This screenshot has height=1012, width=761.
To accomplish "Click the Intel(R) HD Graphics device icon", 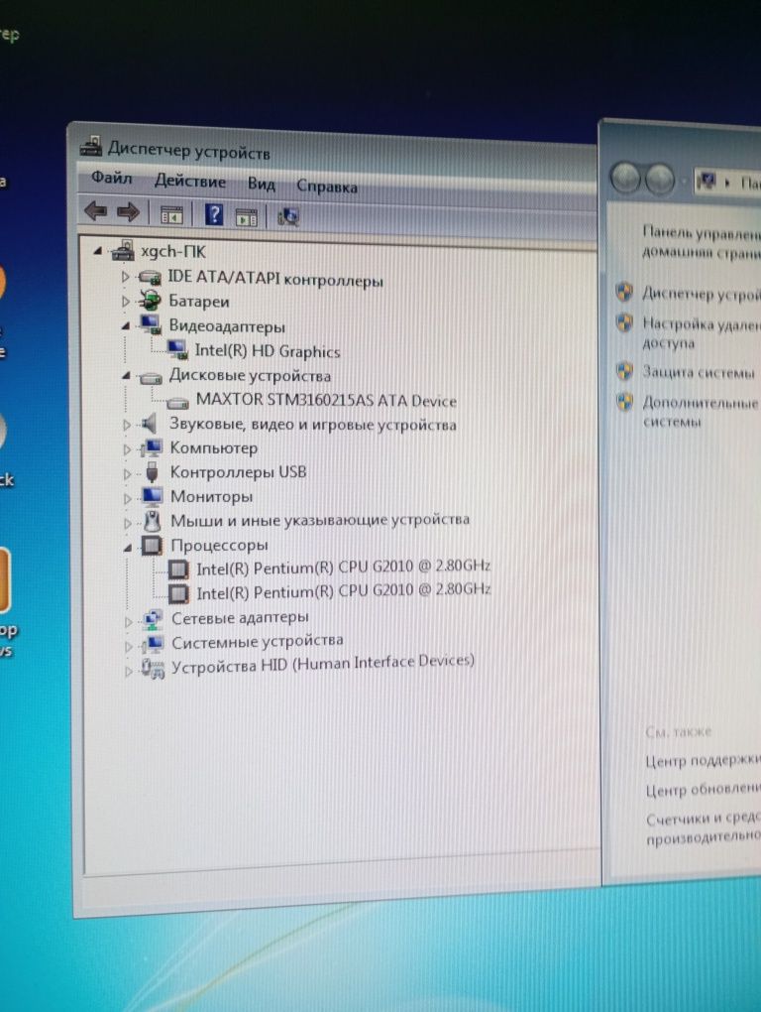I will 176,349.
